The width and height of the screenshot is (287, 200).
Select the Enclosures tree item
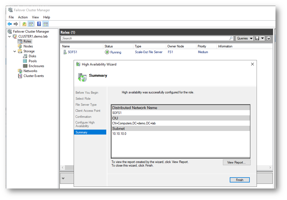[36, 66]
